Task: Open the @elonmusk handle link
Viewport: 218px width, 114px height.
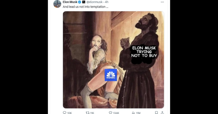Action: [94, 2]
